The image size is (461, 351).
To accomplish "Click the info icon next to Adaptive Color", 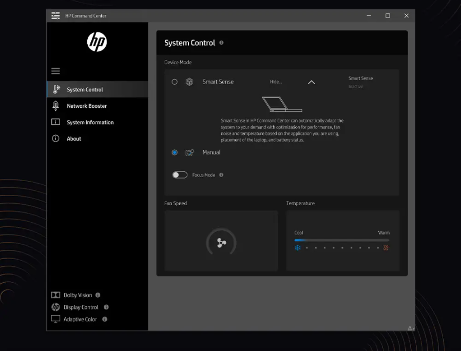I will pos(105,319).
